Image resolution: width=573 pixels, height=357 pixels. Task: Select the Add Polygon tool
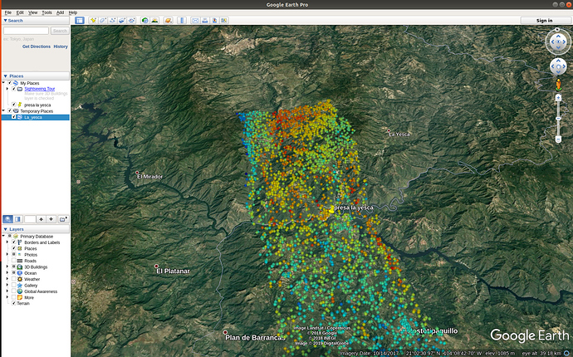[x=103, y=21]
